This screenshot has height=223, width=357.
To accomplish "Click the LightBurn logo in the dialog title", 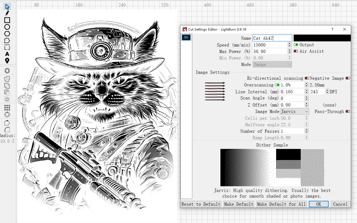I will click(185, 29).
